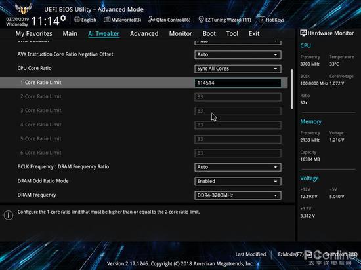Open MyFavorite(F3) list icon
This screenshot has width=361, height=270.
point(107,20)
